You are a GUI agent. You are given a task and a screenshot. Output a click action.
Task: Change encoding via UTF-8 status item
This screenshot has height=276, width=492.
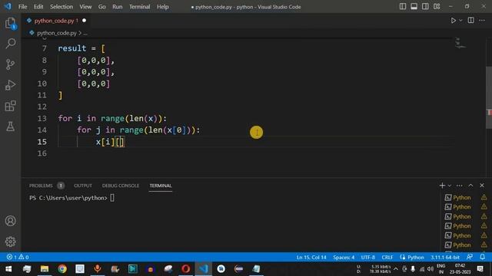[367, 258]
